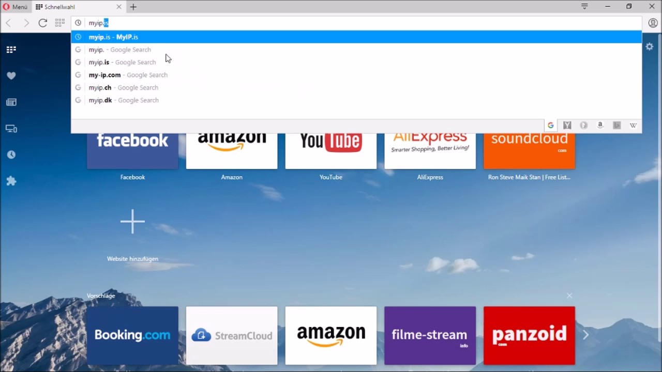
Task: Show more suggestions with the right chevron
Action: pyautogui.click(x=586, y=335)
